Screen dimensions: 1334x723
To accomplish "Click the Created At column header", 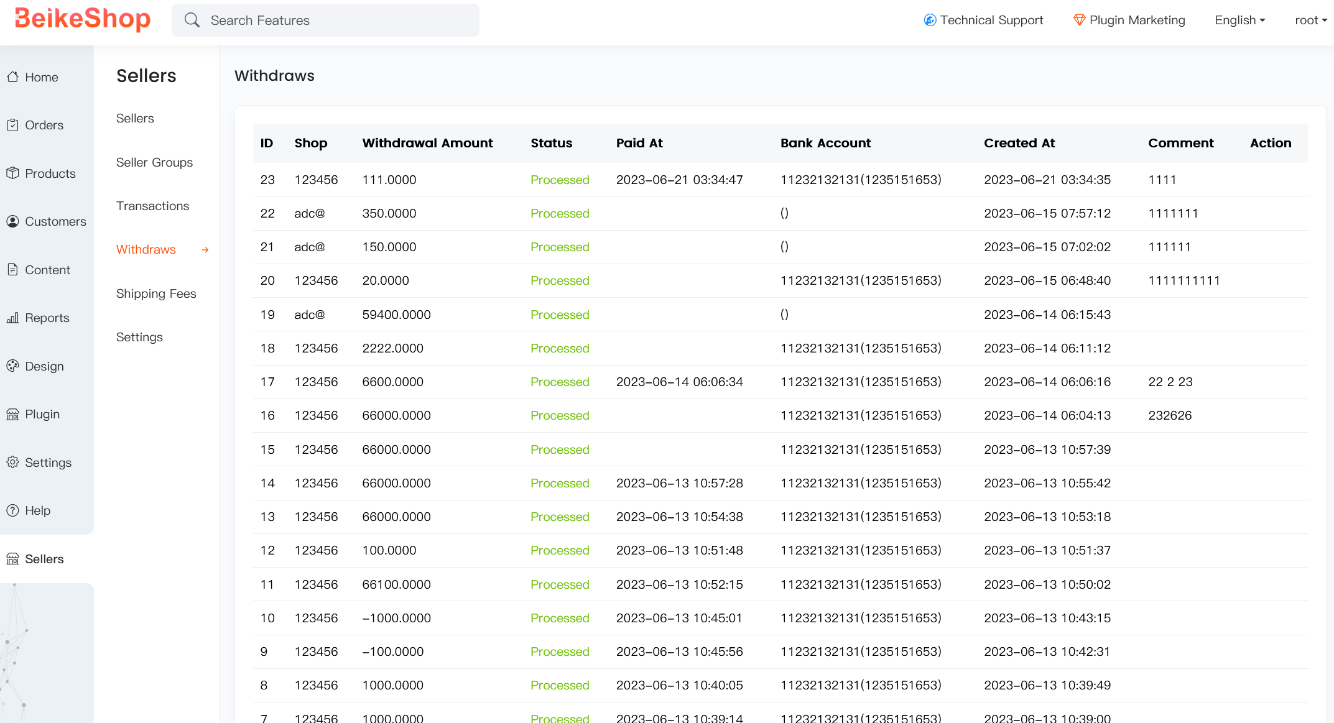I will coord(1019,143).
